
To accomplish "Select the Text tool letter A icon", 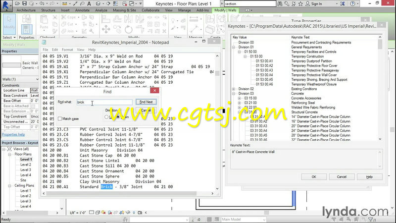I will (x=89, y=3).
